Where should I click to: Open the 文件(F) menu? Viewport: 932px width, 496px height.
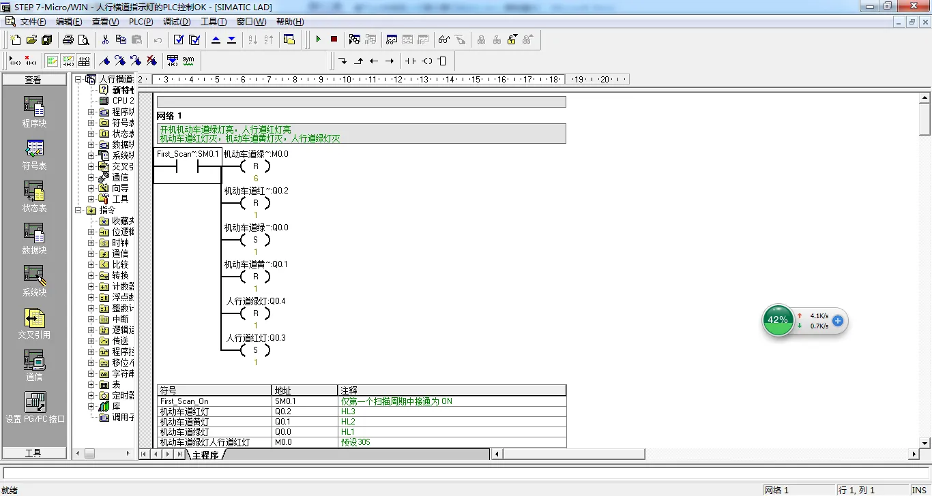33,22
